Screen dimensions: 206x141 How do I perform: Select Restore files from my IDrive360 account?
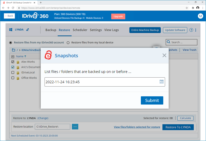11,43
